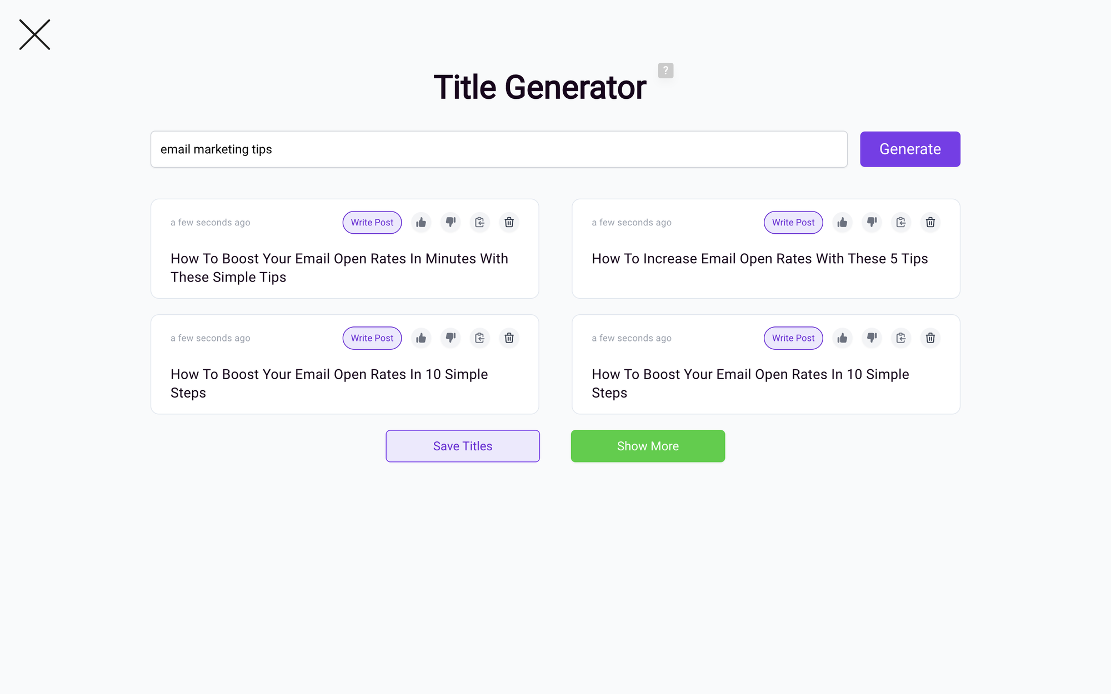Click Write Post on first title card
The height and width of the screenshot is (694, 1111).
tap(371, 222)
